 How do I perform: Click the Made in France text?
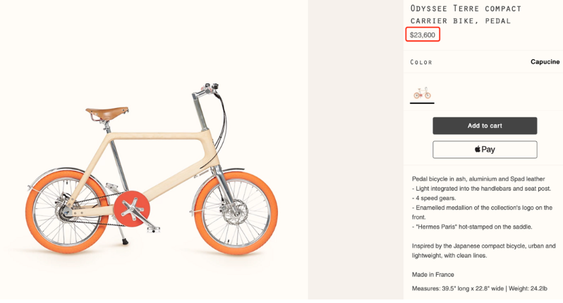(x=433, y=275)
